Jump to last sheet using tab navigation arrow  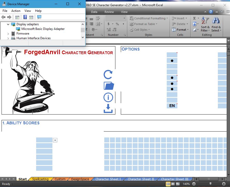click(x=13, y=179)
